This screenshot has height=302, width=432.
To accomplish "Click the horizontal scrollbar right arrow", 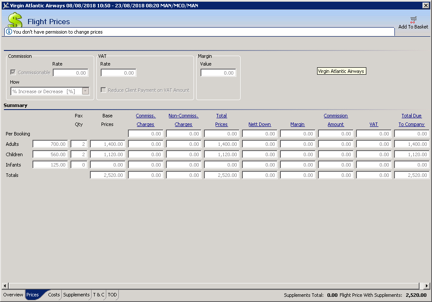I will tap(427, 286).
